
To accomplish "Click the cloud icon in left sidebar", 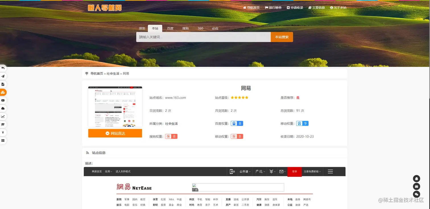I will click(x=3, y=108).
